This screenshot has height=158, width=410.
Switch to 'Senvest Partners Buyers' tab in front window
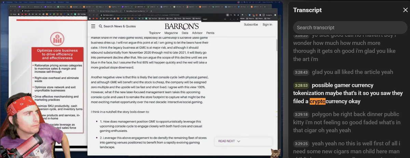(x=109, y=11)
